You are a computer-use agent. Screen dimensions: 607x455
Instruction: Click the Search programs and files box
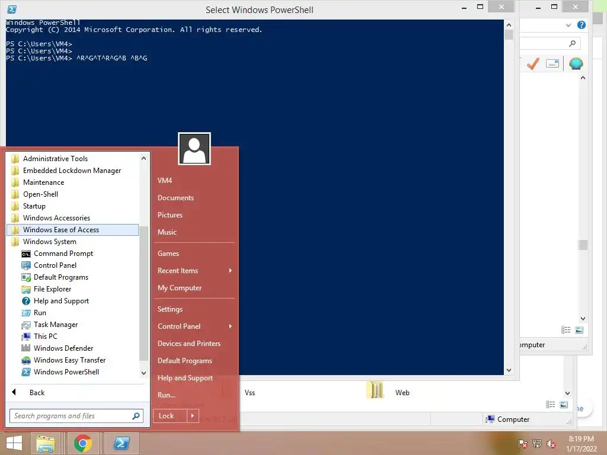(76, 416)
